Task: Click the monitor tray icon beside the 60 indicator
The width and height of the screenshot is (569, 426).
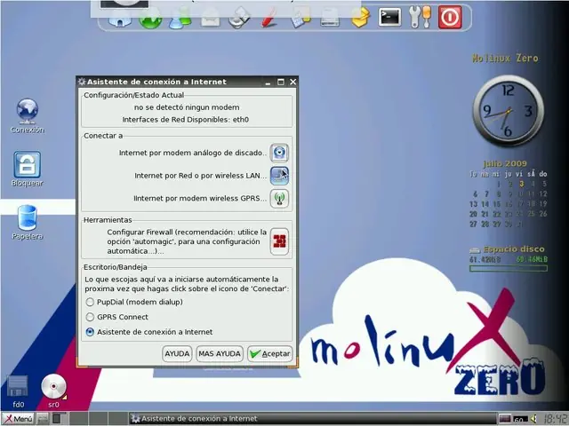Action: click(x=504, y=419)
